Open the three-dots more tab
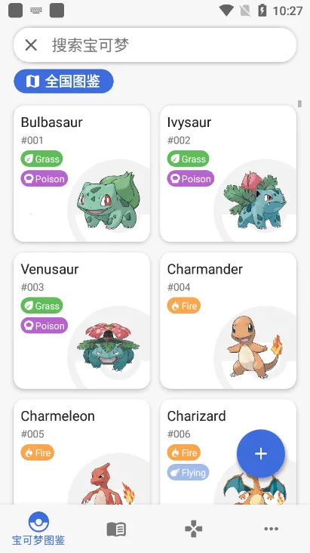Image resolution: width=310 pixels, height=553 pixels. tap(272, 529)
